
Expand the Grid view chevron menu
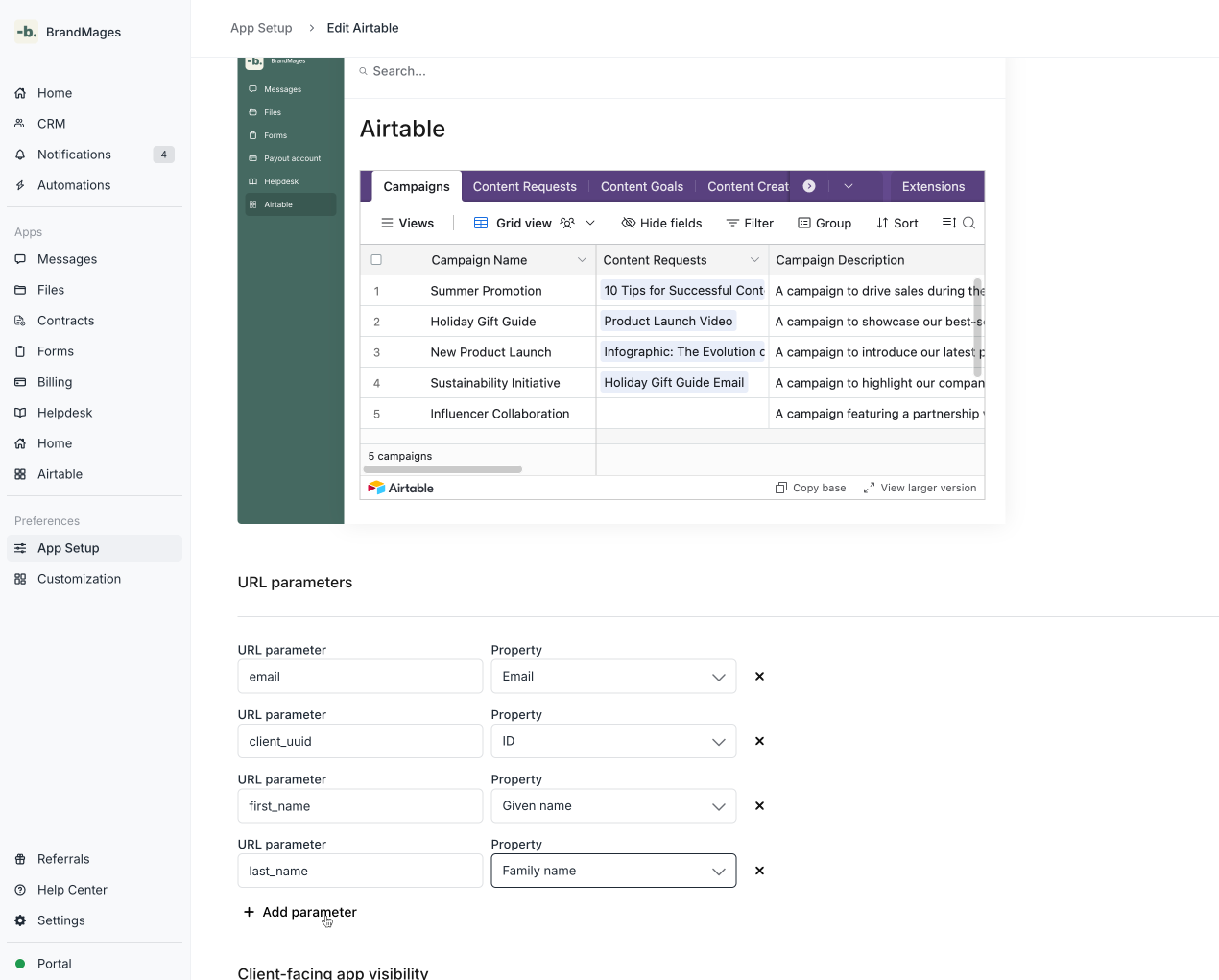coord(590,223)
